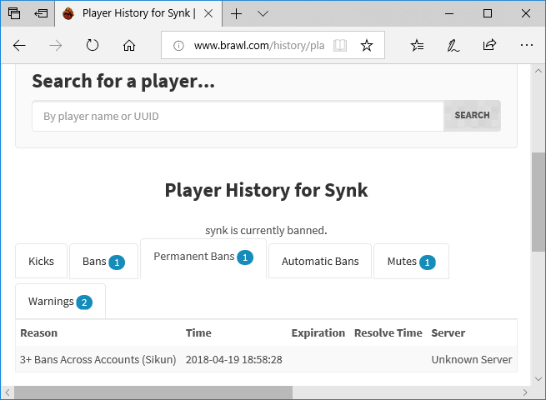Open the favorites hub

pyautogui.click(x=418, y=46)
